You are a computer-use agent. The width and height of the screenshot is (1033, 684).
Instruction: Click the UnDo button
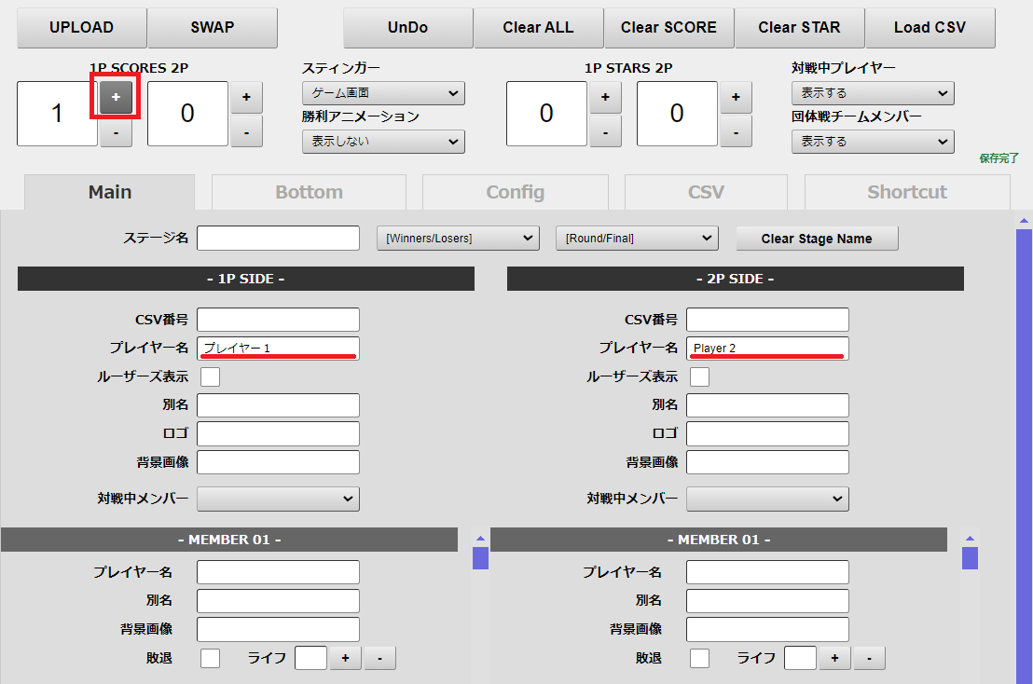(407, 28)
